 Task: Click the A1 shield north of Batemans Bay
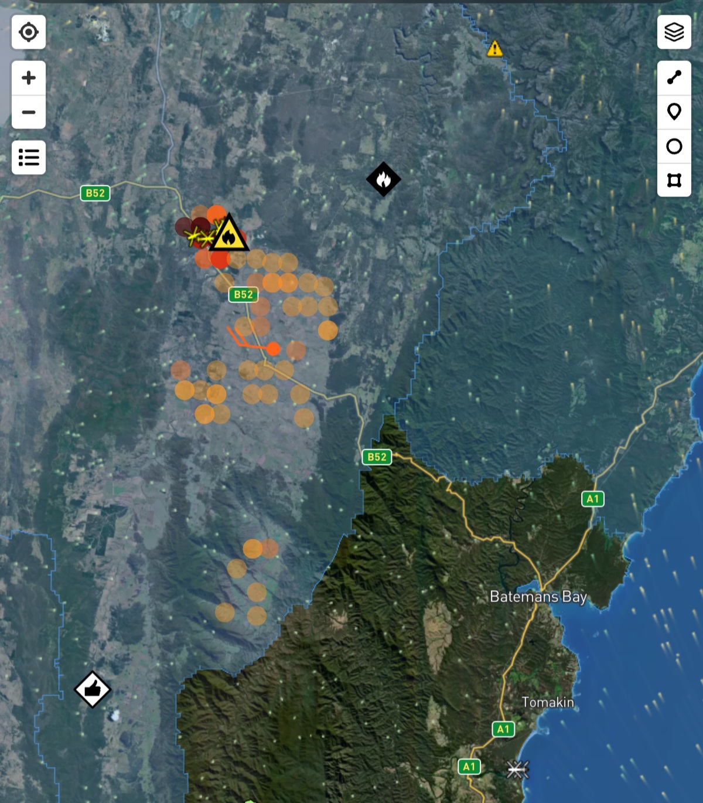click(x=593, y=499)
